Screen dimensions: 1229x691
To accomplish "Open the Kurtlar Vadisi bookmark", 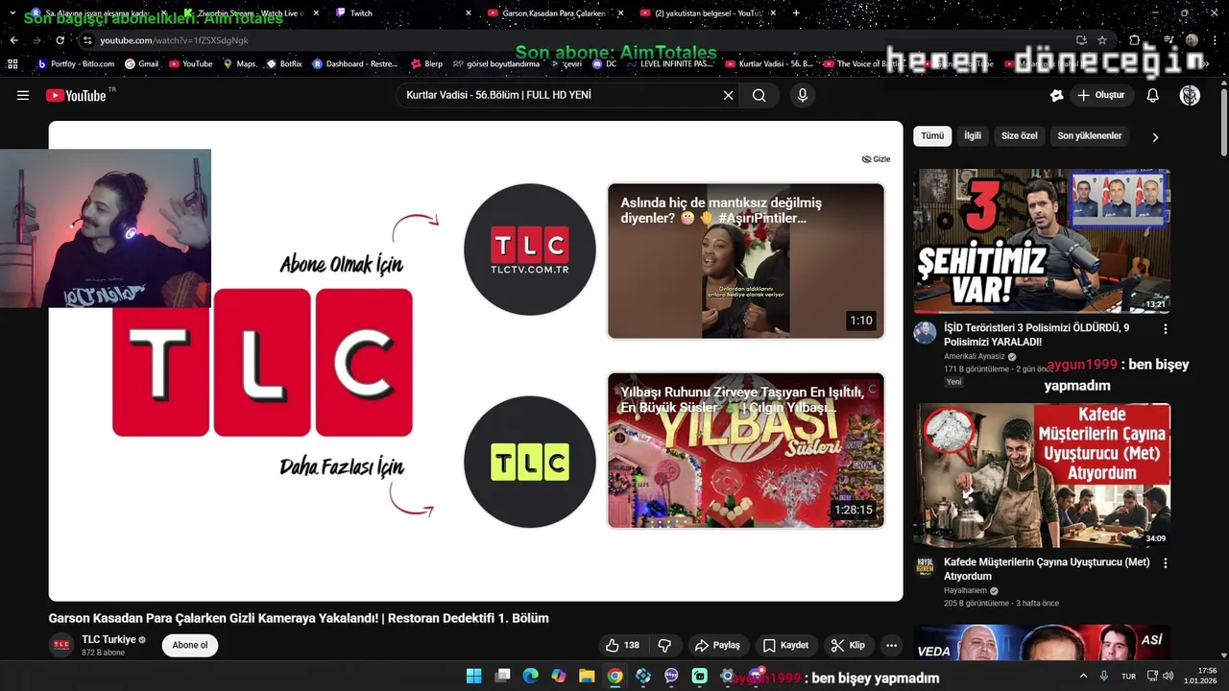I will coord(769,63).
